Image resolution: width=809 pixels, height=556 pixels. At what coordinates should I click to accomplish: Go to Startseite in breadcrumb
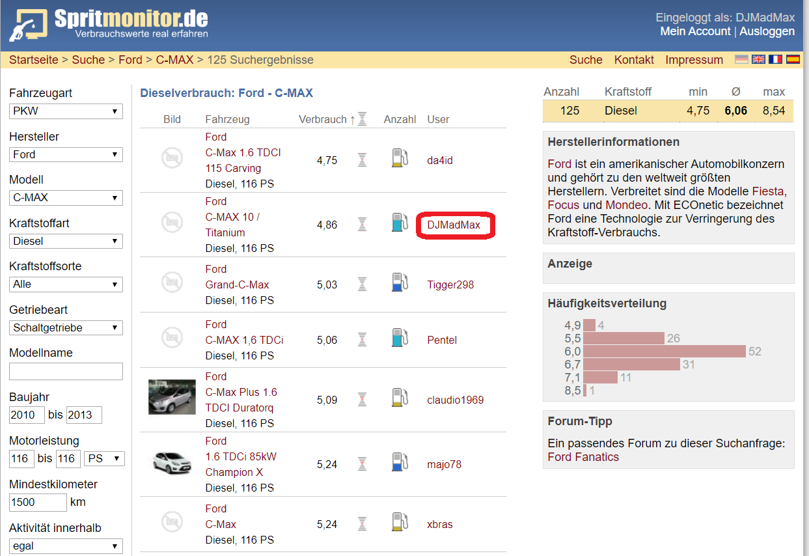(x=34, y=60)
